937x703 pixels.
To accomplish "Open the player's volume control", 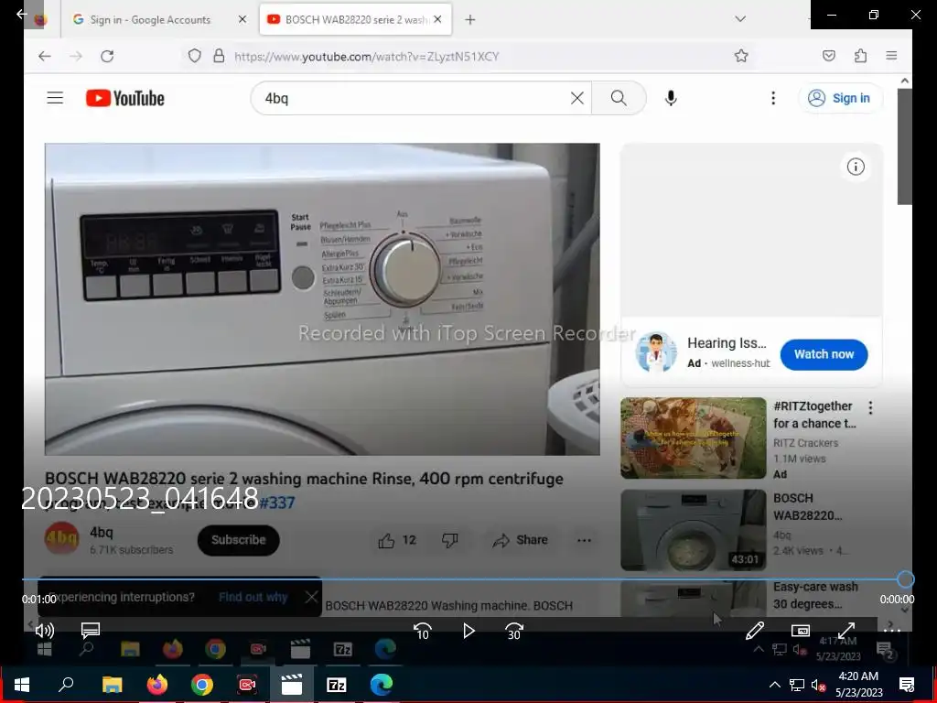I will 45,630.
